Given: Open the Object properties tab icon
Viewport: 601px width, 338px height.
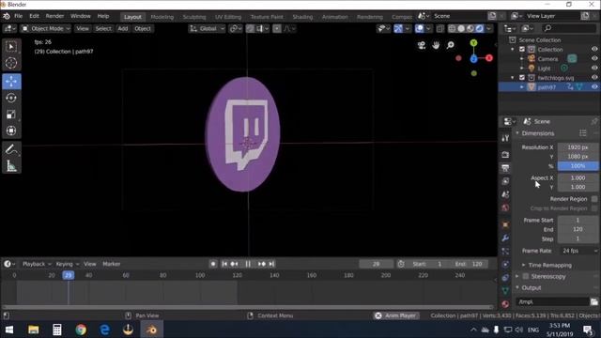Looking at the screenshot, I should 505,225.
